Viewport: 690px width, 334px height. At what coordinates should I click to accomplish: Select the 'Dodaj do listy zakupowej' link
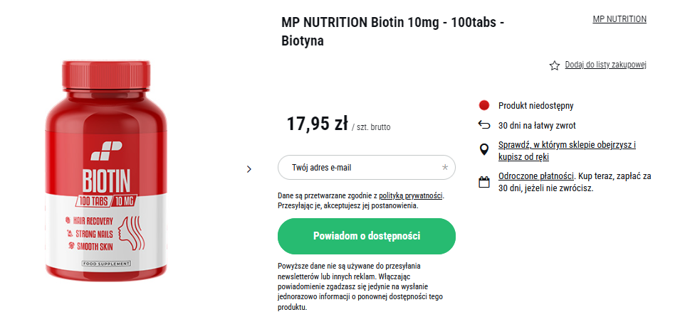coord(605,65)
